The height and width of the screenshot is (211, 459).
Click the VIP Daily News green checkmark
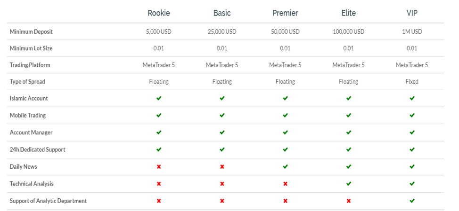coord(412,167)
